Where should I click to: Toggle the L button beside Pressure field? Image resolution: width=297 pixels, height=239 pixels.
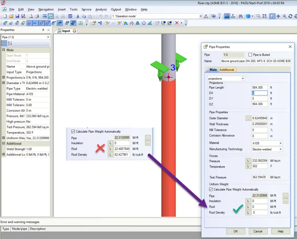click(x=248, y=161)
